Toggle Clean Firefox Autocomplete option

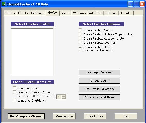pos(80,38)
